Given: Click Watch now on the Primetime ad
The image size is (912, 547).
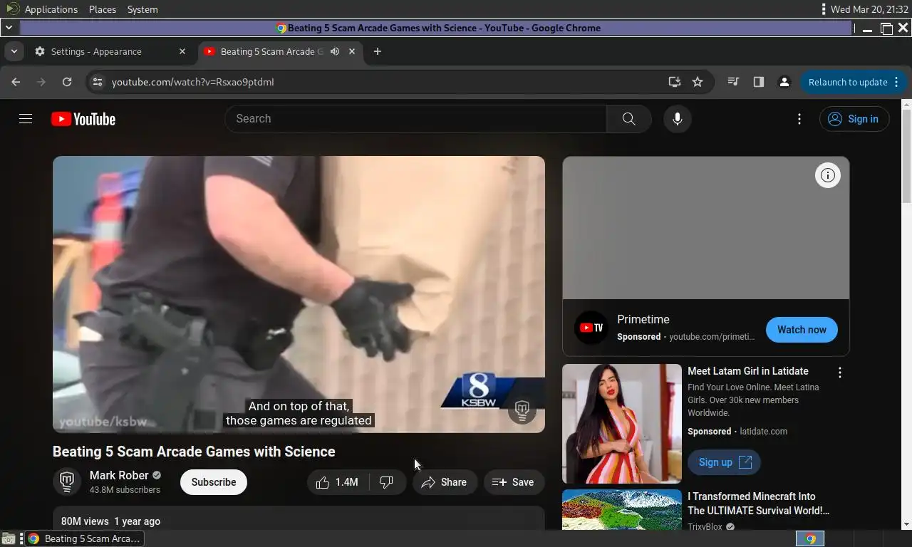Looking at the screenshot, I should click(x=802, y=330).
